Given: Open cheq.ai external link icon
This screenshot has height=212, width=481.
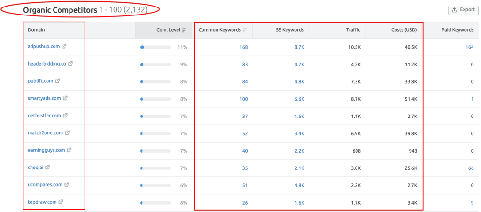Looking at the screenshot, I should tap(47, 168).
